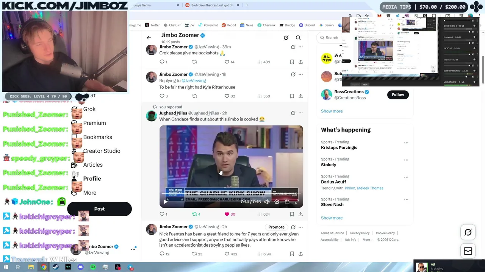Click the Post button in the sidebar
Image resolution: width=485 pixels, height=272 pixels.
coord(99,209)
